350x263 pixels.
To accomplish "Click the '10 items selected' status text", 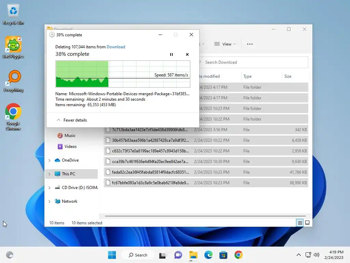I will (86, 223).
